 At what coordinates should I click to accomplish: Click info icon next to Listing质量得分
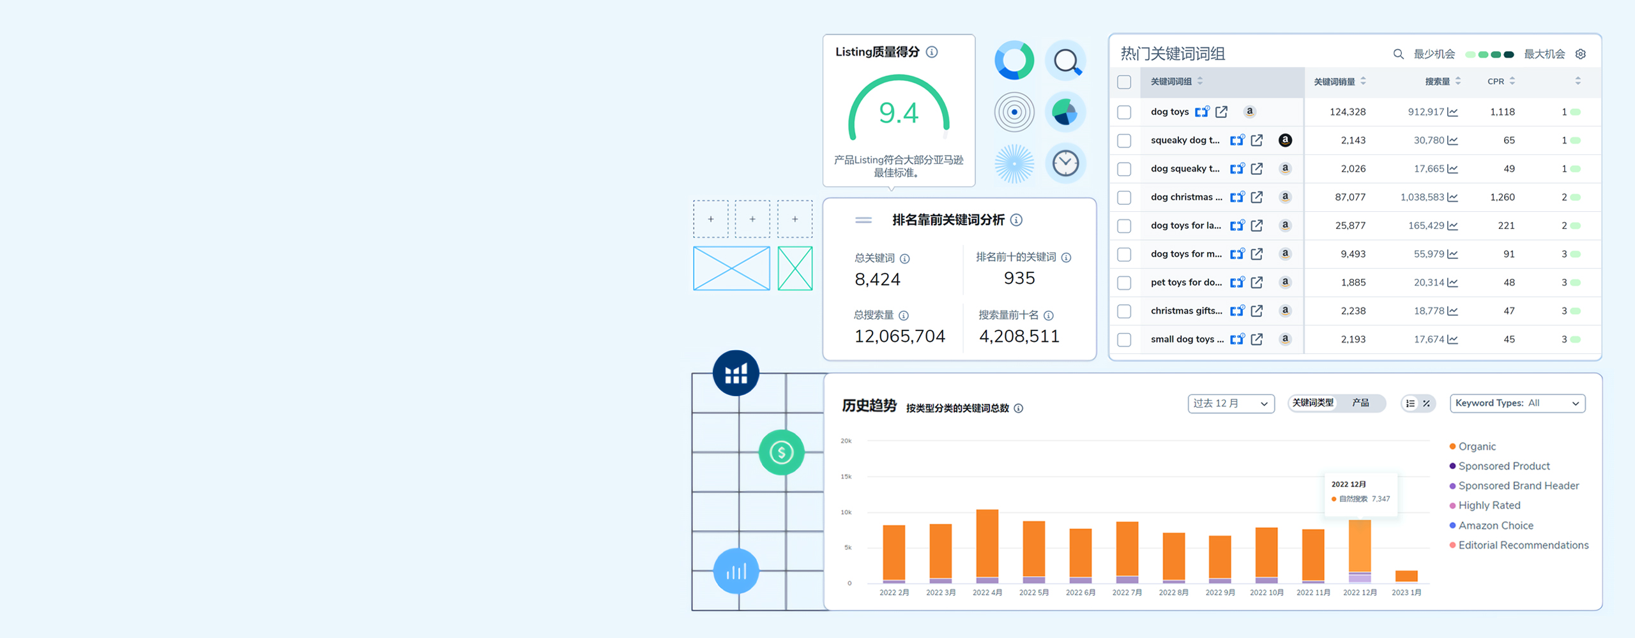click(932, 52)
